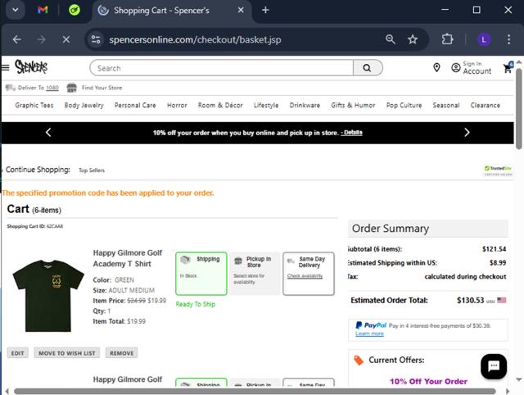Click the orange promotion code applied message
The width and height of the screenshot is (524, 395).
(107, 193)
